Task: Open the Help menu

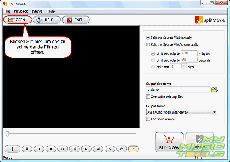Action: pyautogui.click(x=51, y=11)
